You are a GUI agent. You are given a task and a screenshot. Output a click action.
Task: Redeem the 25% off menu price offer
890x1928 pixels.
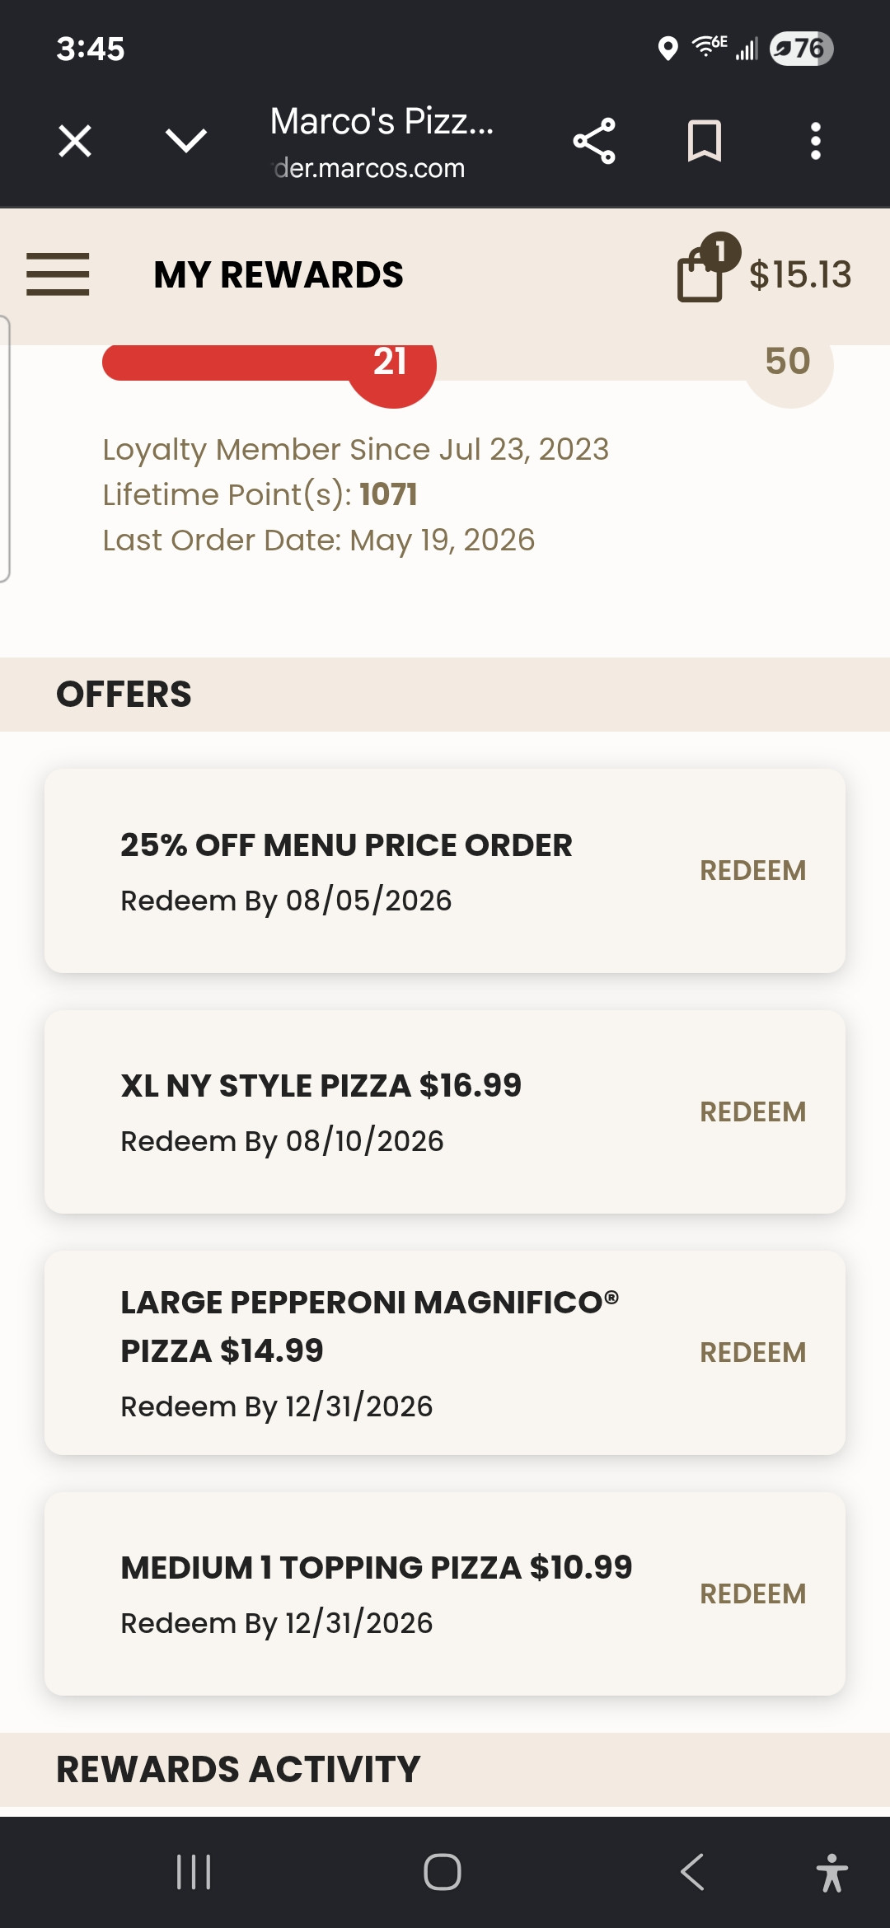click(752, 871)
